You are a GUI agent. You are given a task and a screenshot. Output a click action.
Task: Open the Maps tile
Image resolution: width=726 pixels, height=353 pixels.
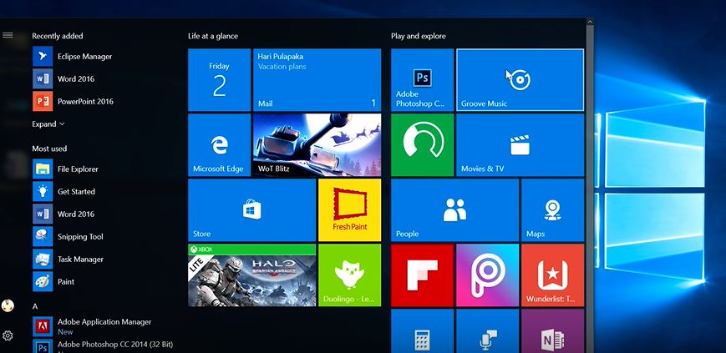pyautogui.click(x=553, y=210)
